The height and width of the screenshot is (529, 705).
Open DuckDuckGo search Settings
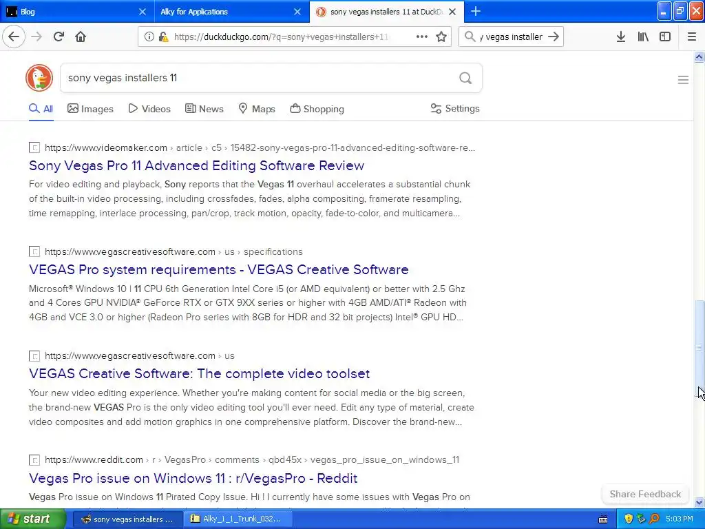tap(455, 108)
